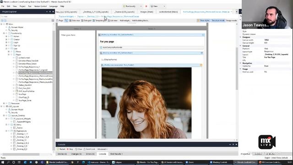293x165 pixels.
Task: Open the View button dropdown arrow
Action: pos(164,6)
